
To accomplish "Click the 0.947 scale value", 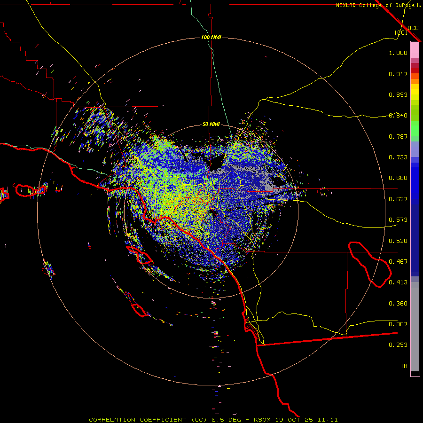I will (x=398, y=74).
